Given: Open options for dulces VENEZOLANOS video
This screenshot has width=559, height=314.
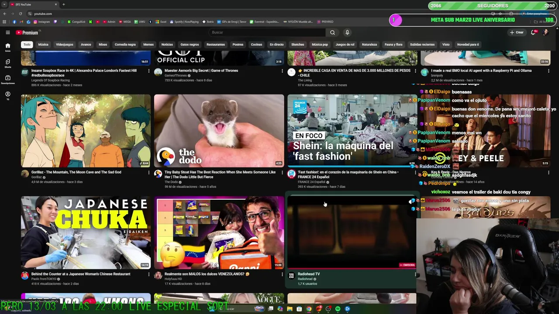Looking at the screenshot, I should pos(282,274).
